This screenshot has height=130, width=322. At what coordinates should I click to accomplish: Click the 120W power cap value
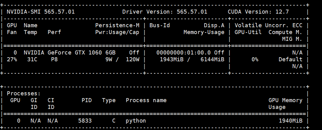[x=133, y=59]
